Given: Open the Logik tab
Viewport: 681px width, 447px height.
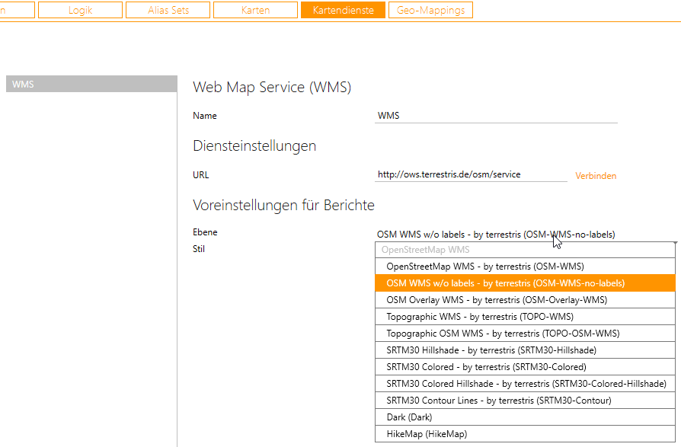Looking at the screenshot, I should [x=80, y=11].
